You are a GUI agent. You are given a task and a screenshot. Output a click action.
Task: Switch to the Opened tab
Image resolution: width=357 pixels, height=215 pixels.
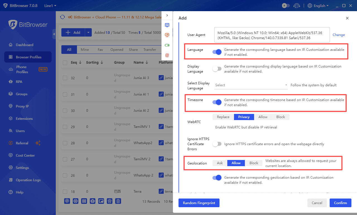point(117,49)
